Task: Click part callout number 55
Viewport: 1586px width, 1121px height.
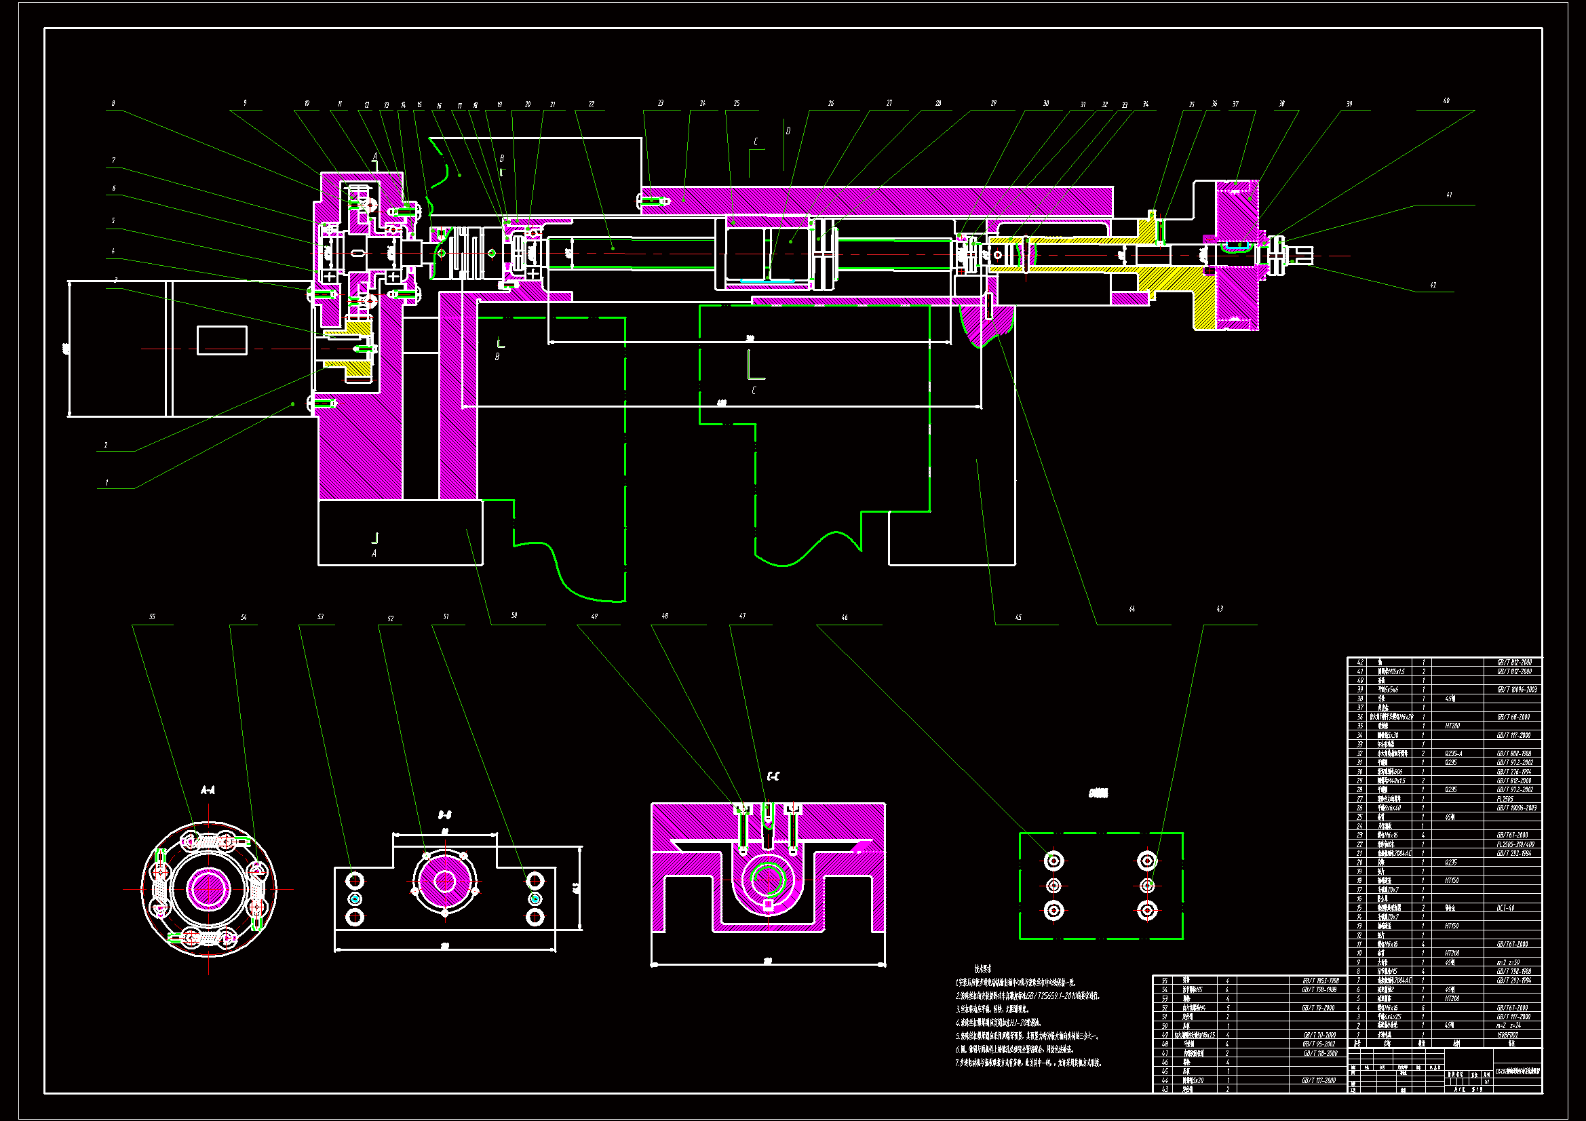Action: [x=152, y=617]
